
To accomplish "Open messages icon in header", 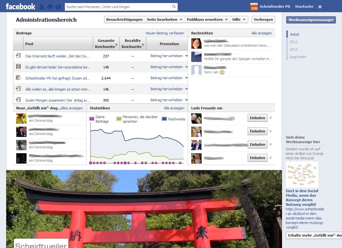I will click(50, 7).
